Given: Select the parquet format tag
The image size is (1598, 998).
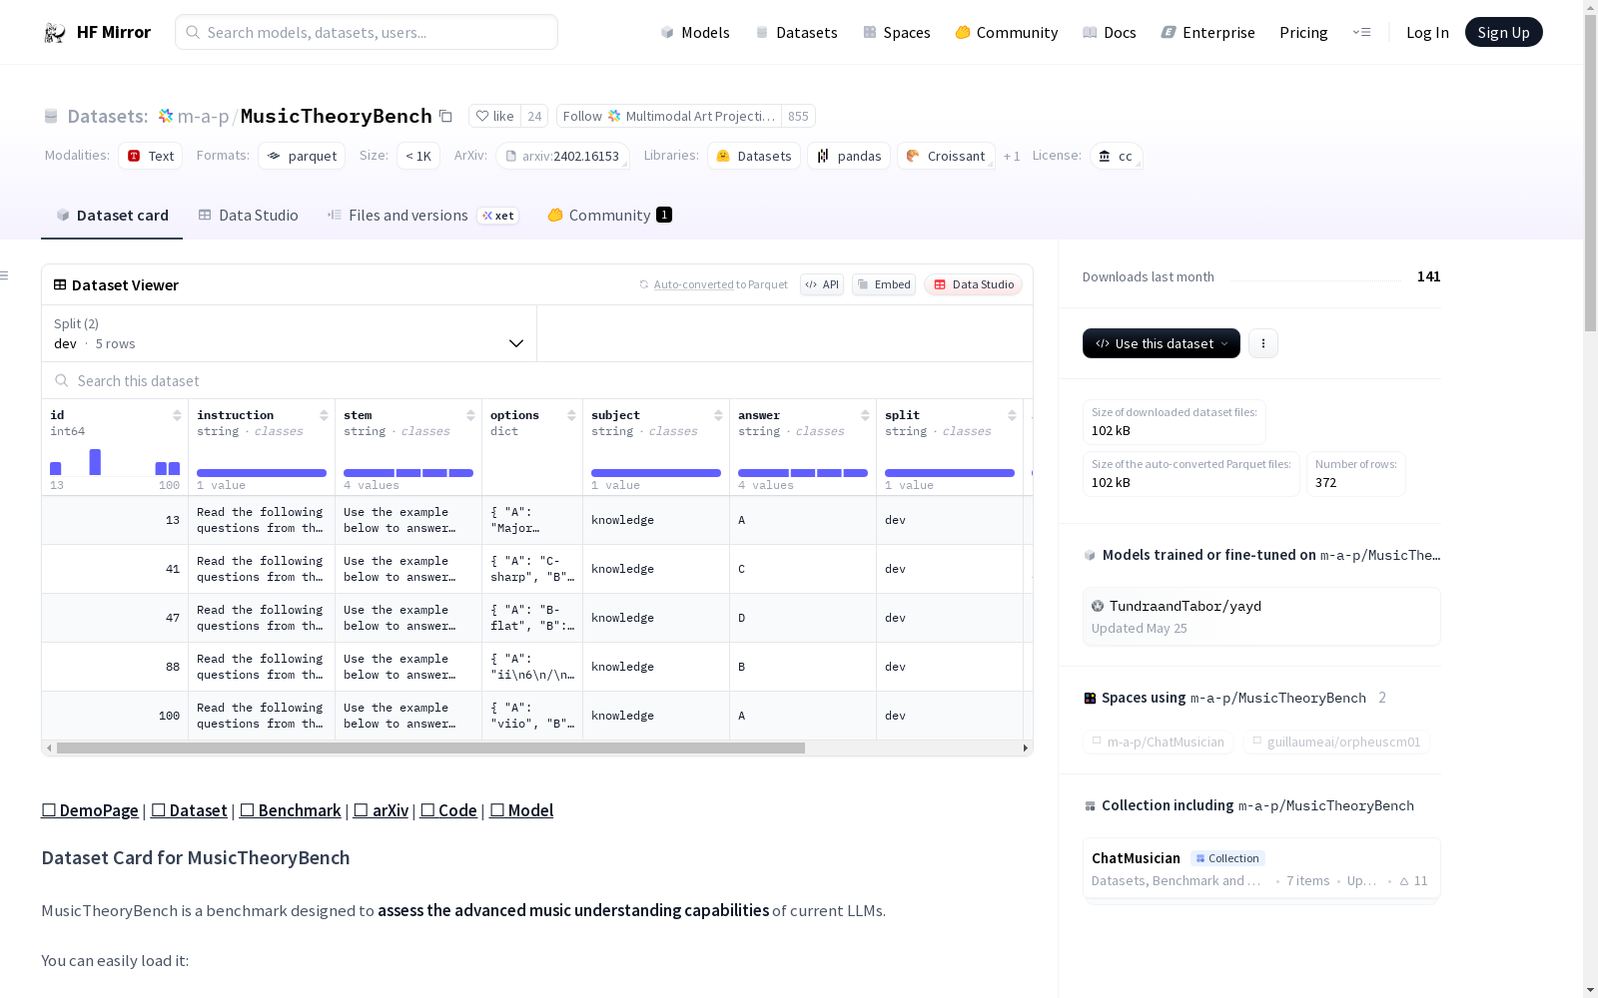Looking at the screenshot, I should click(x=302, y=157).
